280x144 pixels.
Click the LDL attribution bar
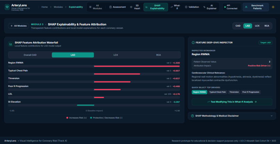coord(99,98)
